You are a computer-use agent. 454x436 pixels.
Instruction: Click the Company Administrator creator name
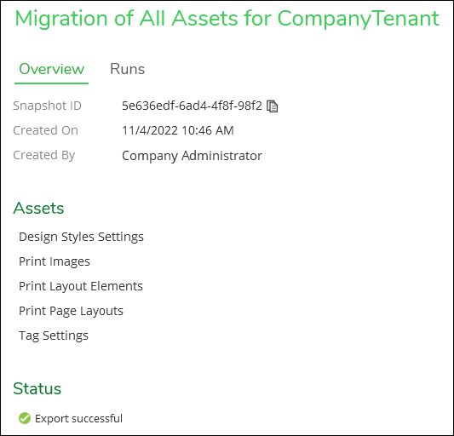point(192,156)
